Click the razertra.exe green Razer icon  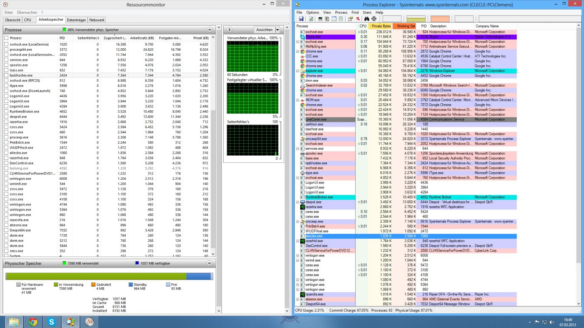(302, 207)
